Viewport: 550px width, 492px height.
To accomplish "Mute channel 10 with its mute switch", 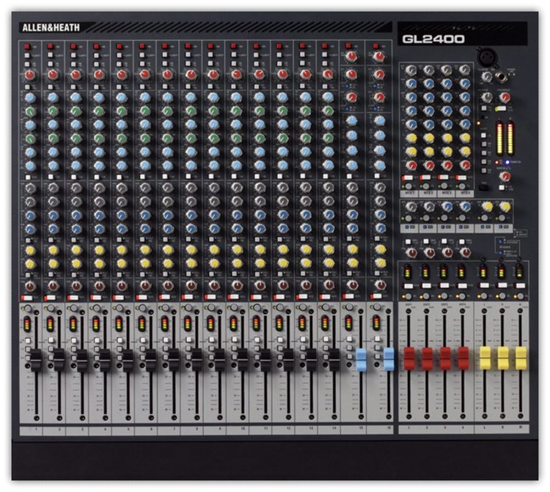I will click(233, 298).
